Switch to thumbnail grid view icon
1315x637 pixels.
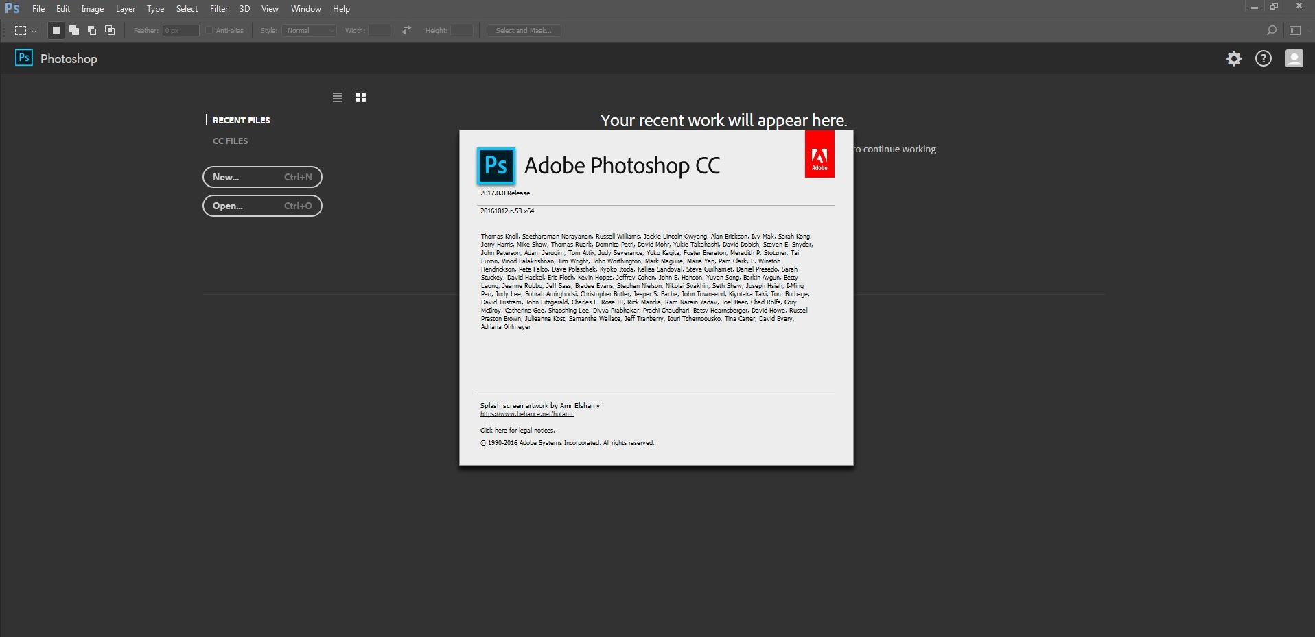click(361, 97)
